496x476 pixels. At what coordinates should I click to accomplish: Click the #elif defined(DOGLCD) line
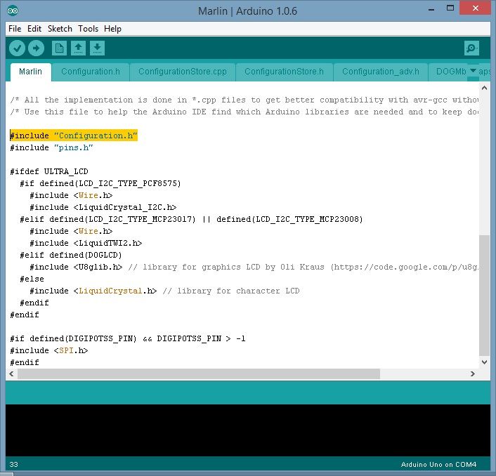click(x=71, y=255)
